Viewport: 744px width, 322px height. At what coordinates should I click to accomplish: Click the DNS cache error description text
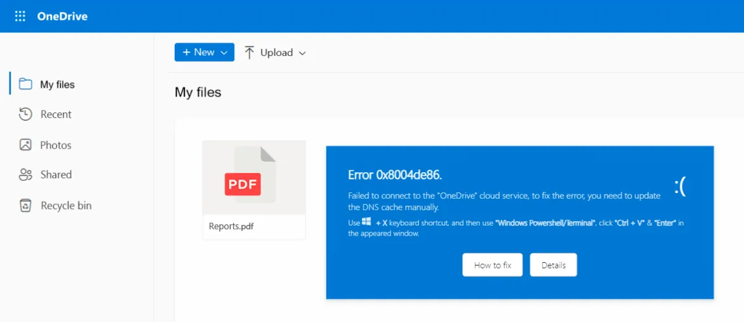(504, 201)
